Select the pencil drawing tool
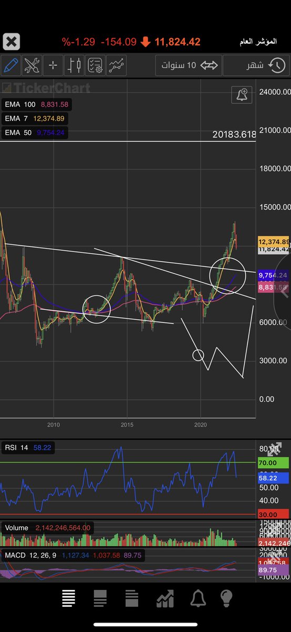The width and height of the screenshot is (291, 632). [x=11, y=65]
